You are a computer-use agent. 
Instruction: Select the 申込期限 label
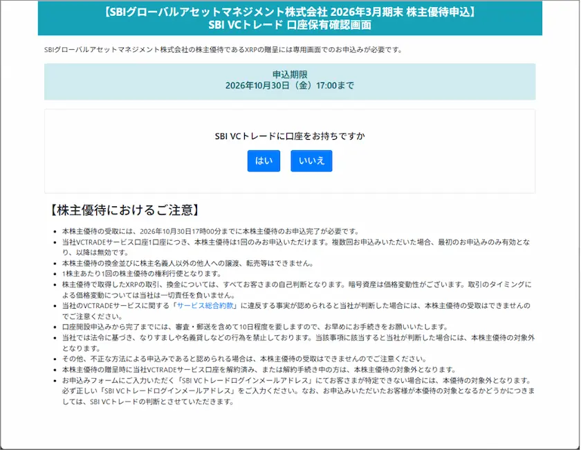pyautogui.click(x=290, y=74)
